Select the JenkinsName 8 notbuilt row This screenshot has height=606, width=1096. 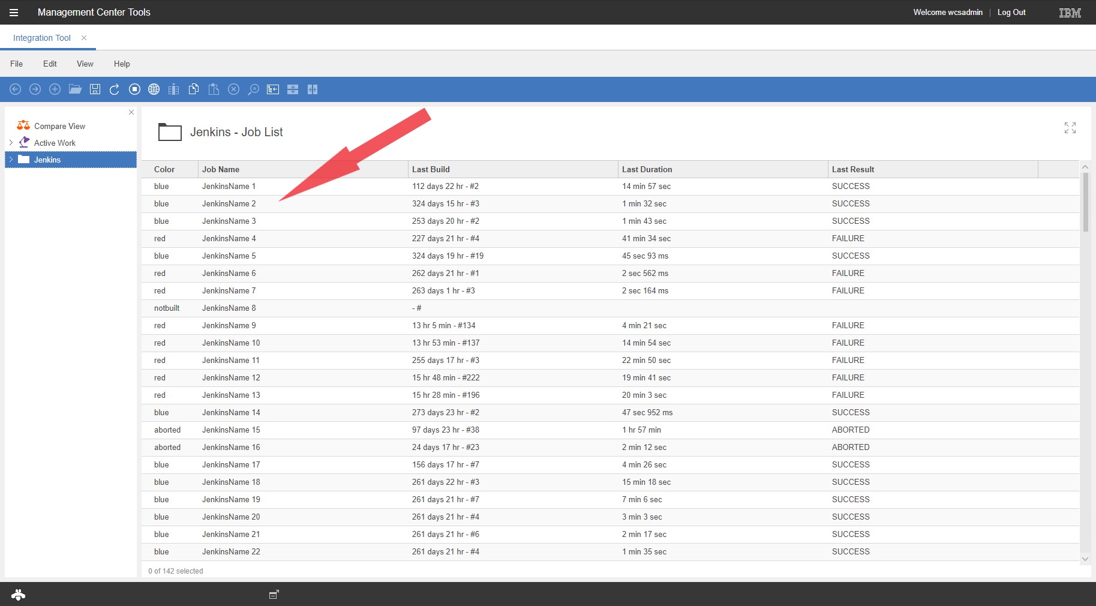click(x=610, y=308)
